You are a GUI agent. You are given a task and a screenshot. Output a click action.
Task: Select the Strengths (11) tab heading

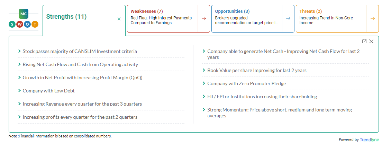(66, 17)
